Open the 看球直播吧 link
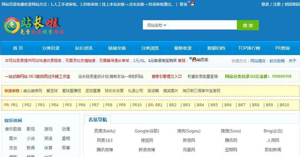 pyautogui.click(x=71, y=91)
